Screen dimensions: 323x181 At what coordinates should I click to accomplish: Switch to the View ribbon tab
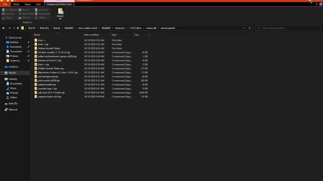(38, 5)
